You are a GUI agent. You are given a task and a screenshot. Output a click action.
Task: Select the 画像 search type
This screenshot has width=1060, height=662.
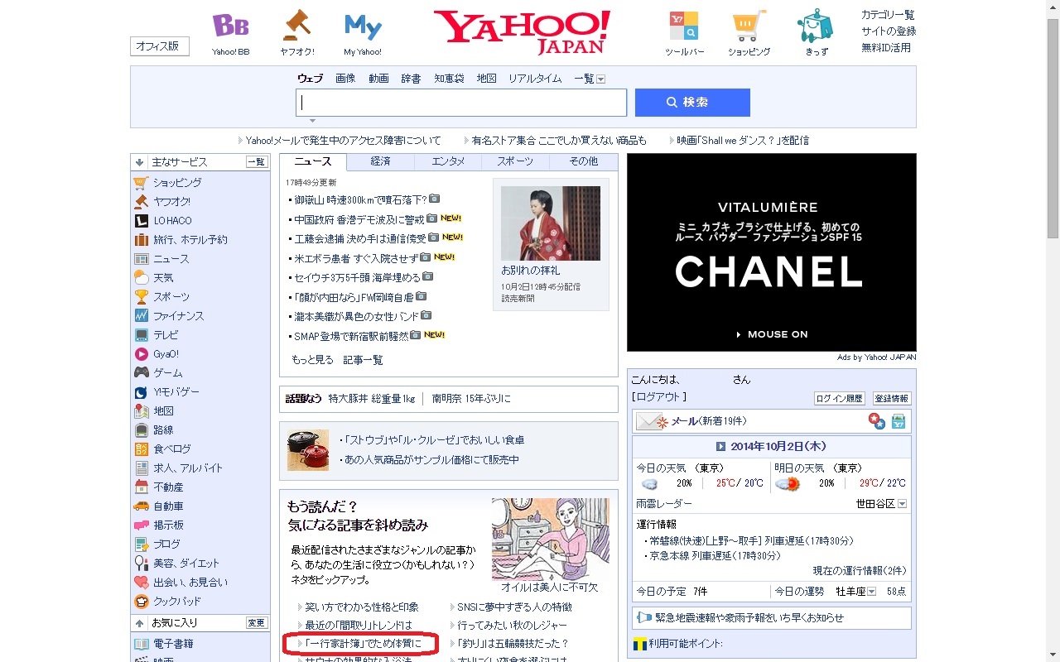345,79
